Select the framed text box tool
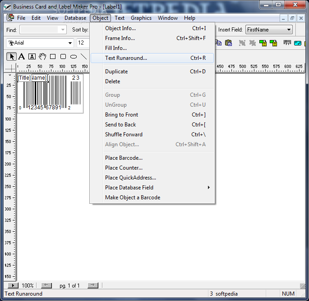Screen dimensions: 309x301 pyautogui.click(x=32, y=57)
